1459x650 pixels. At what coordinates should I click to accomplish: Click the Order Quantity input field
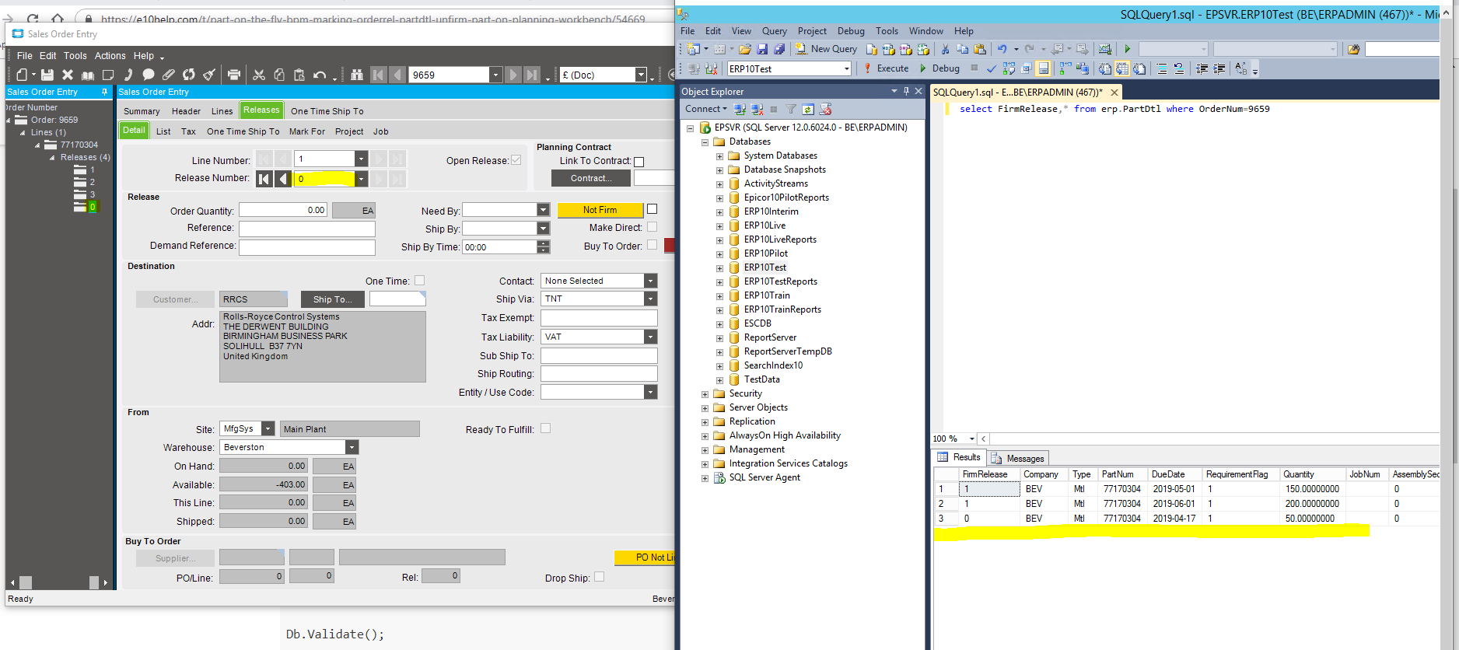coord(282,210)
